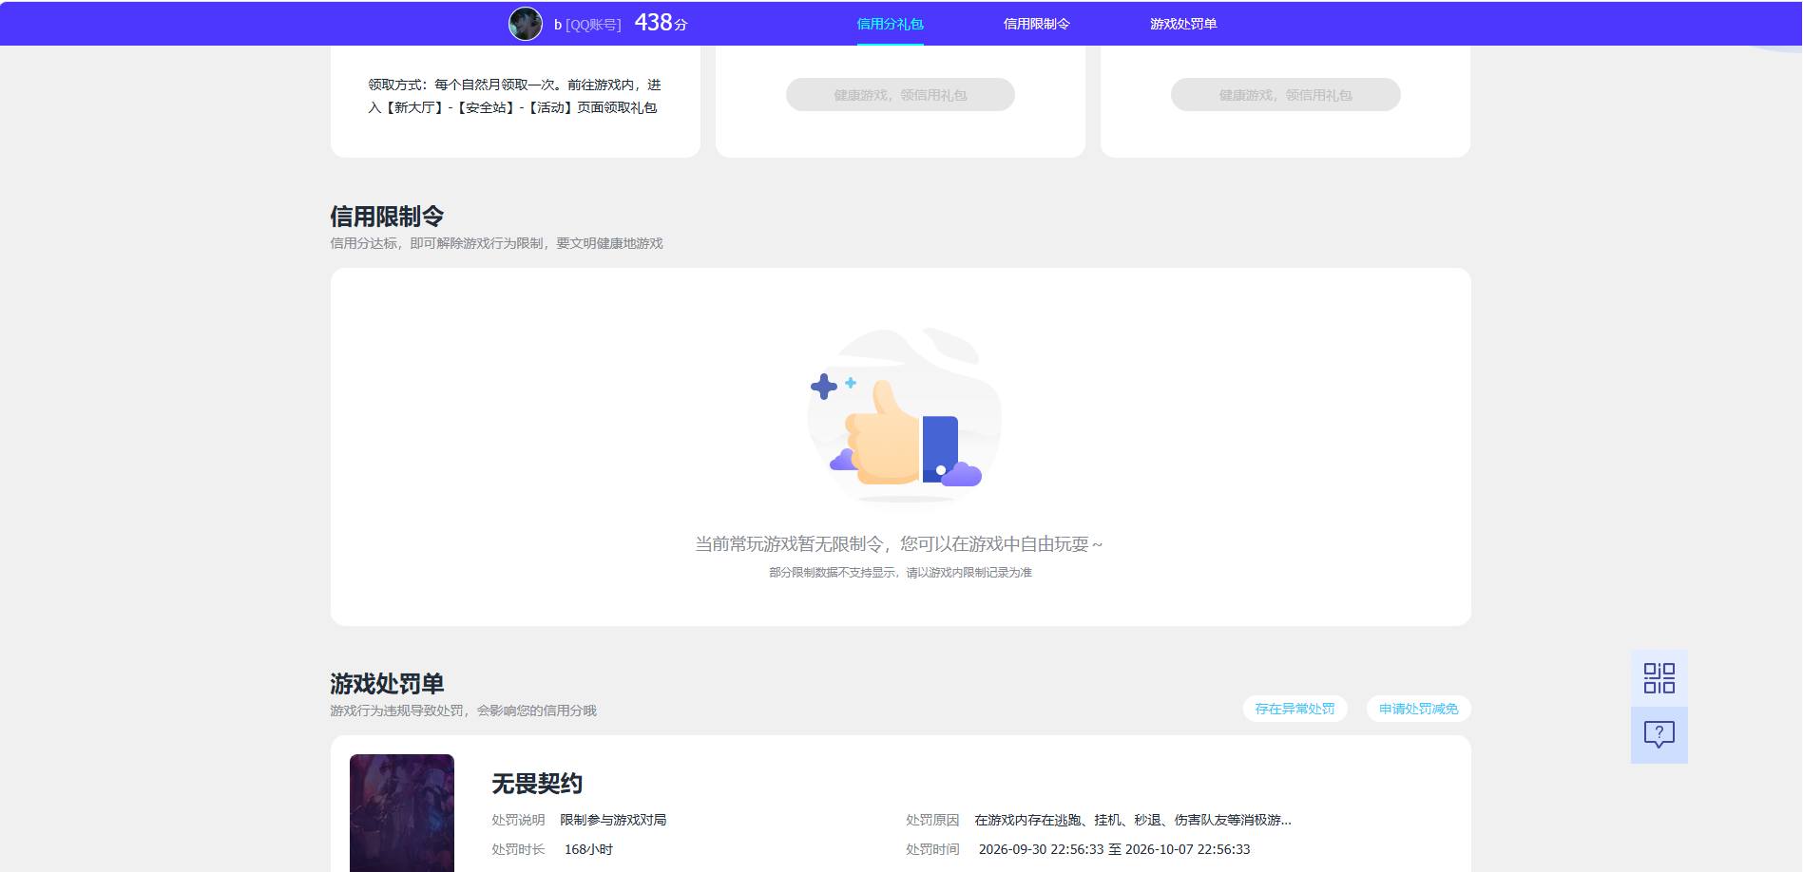Switch to 信用分礼包 tab
Screen dimensions: 1803x872
[x=890, y=24]
